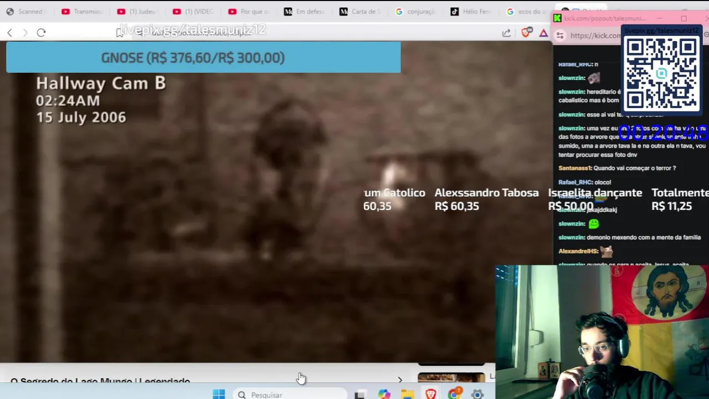Click the Kick popout window address bar
Image resolution: width=709 pixels, height=399 pixels.
596,35
